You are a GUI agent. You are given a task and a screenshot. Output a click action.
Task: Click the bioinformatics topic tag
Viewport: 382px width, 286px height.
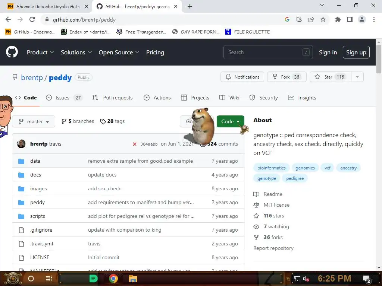pos(272,168)
